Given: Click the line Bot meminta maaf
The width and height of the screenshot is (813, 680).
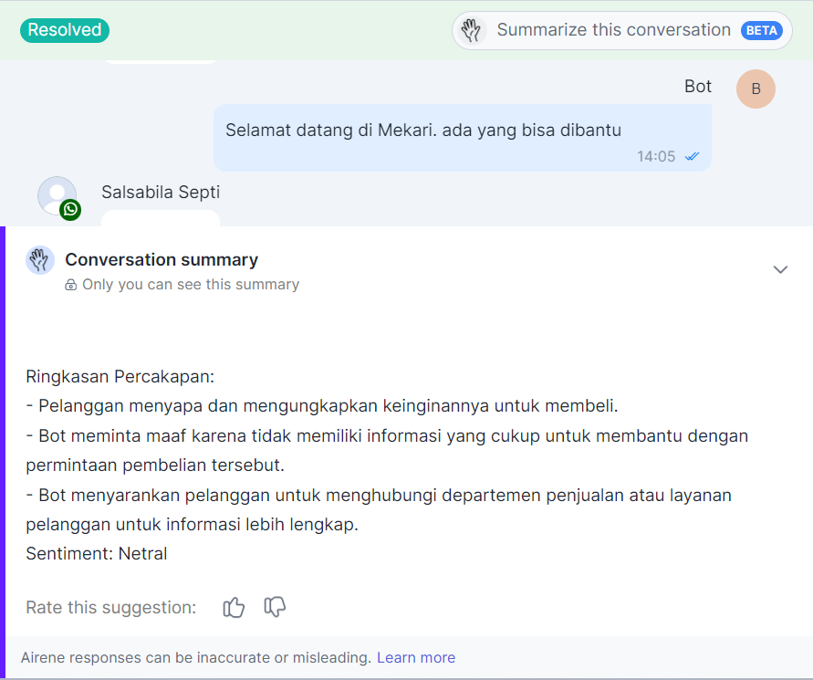Looking at the screenshot, I should point(387,450).
